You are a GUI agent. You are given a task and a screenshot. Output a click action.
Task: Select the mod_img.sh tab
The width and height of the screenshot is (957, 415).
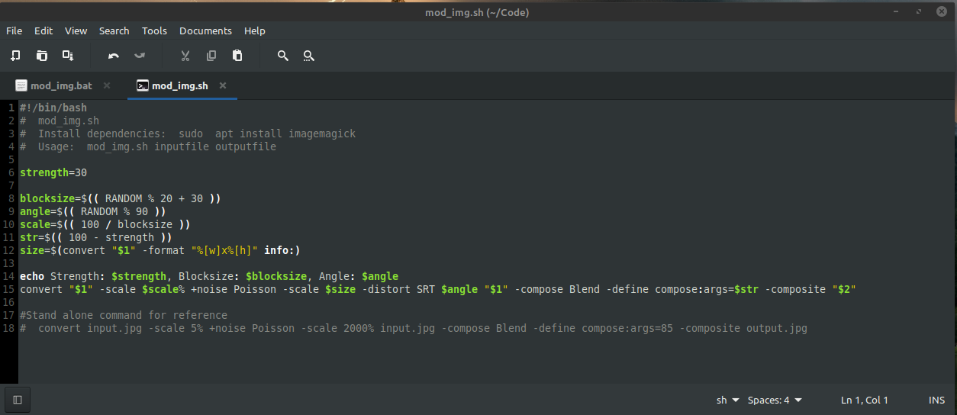pyautogui.click(x=180, y=85)
